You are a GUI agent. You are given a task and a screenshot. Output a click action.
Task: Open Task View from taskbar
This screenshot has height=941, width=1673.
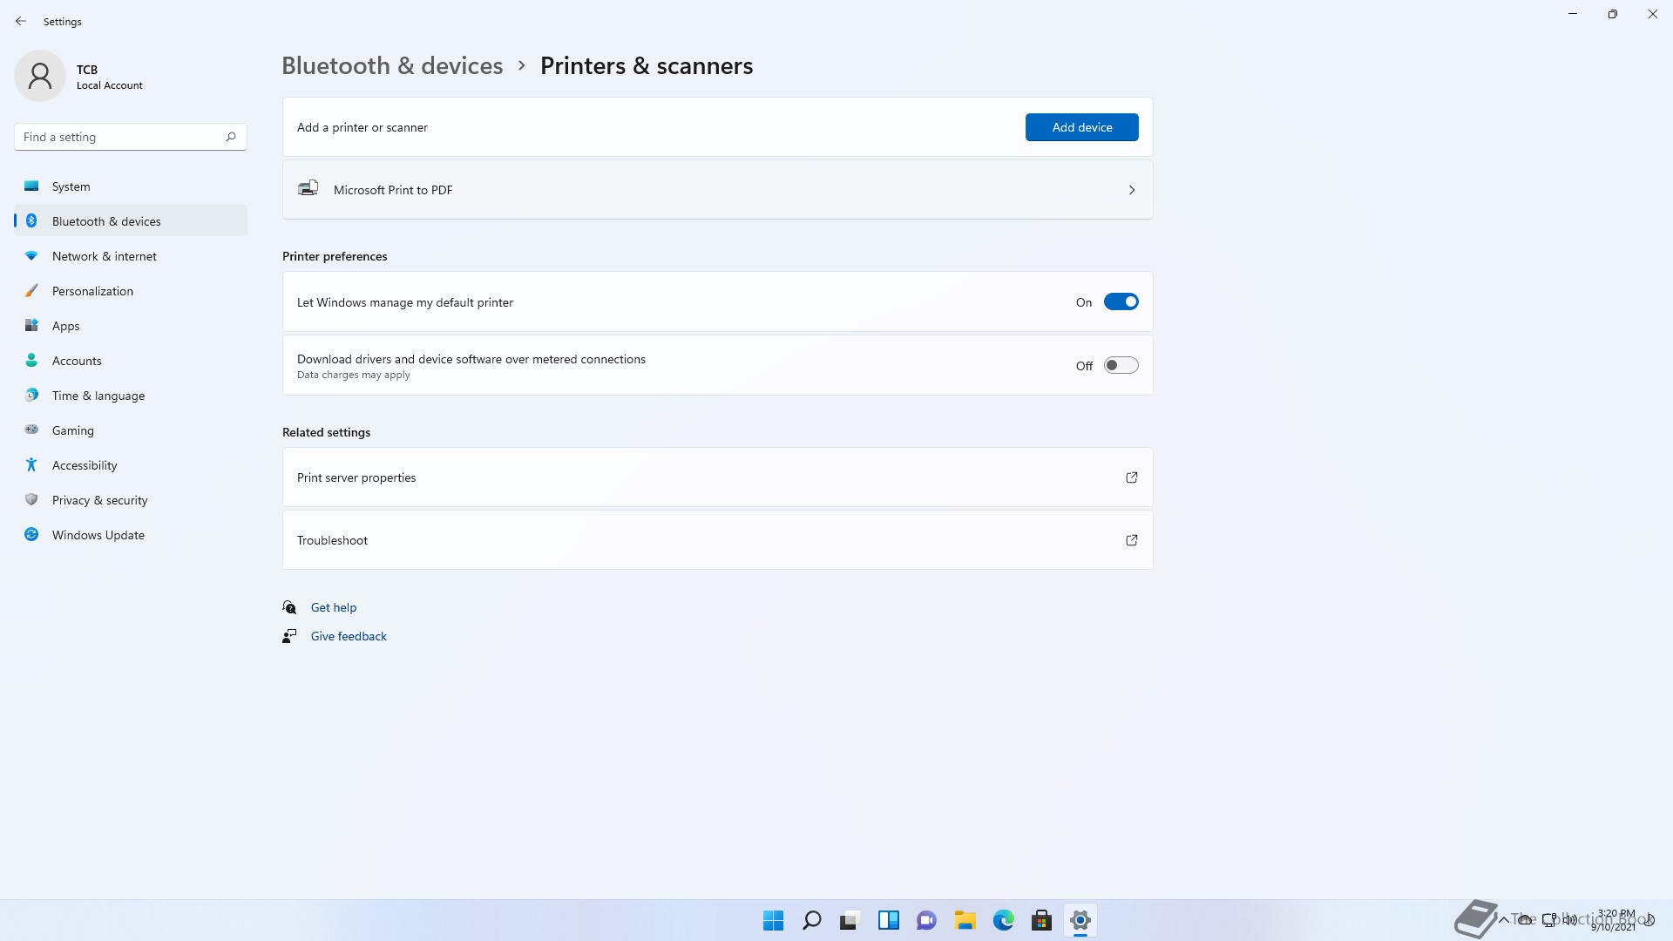[x=850, y=920]
